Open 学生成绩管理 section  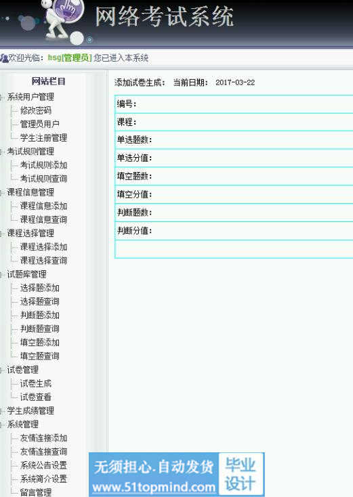coord(30,411)
